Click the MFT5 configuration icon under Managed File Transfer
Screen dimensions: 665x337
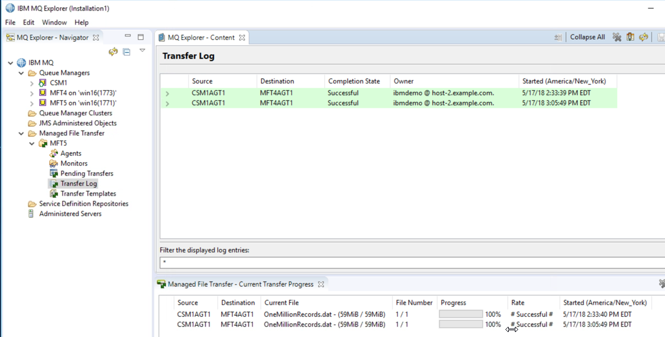[43, 143]
